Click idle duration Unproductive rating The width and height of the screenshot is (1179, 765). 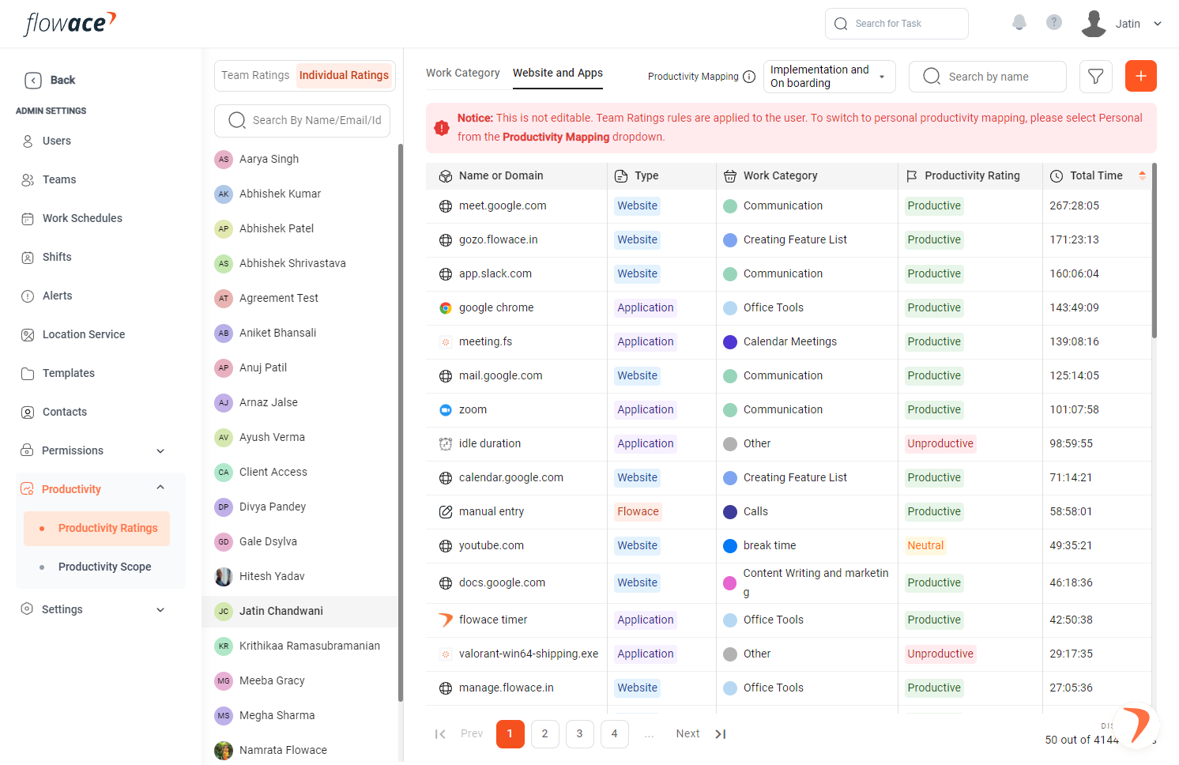click(940, 444)
